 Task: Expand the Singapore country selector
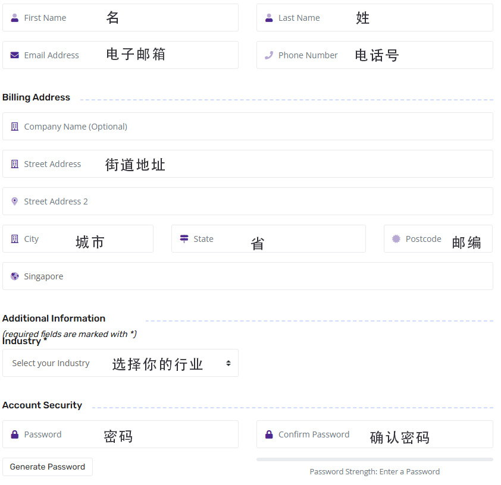point(248,276)
